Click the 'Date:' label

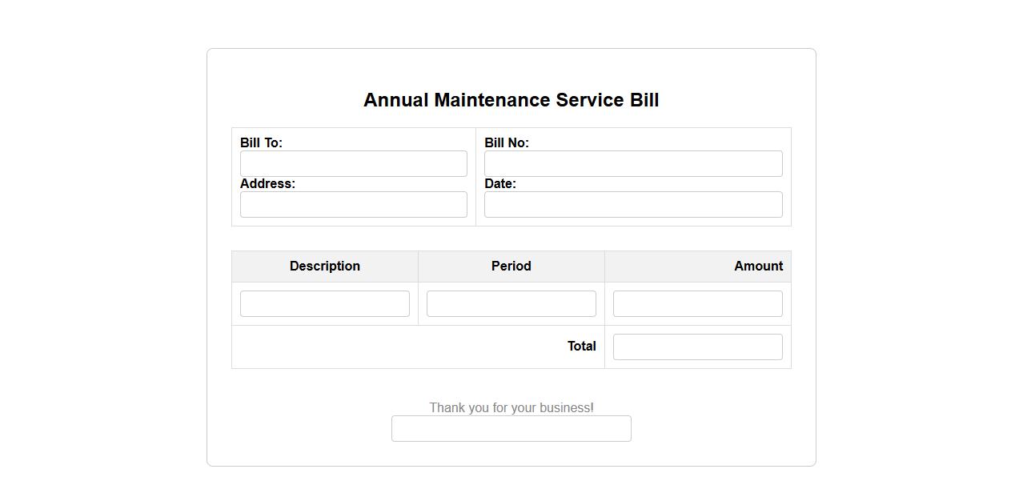pos(499,183)
